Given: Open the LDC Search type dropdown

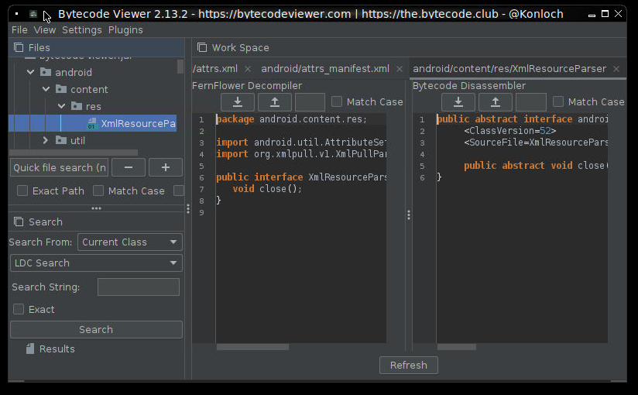Looking at the screenshot, I should [96, 263].
